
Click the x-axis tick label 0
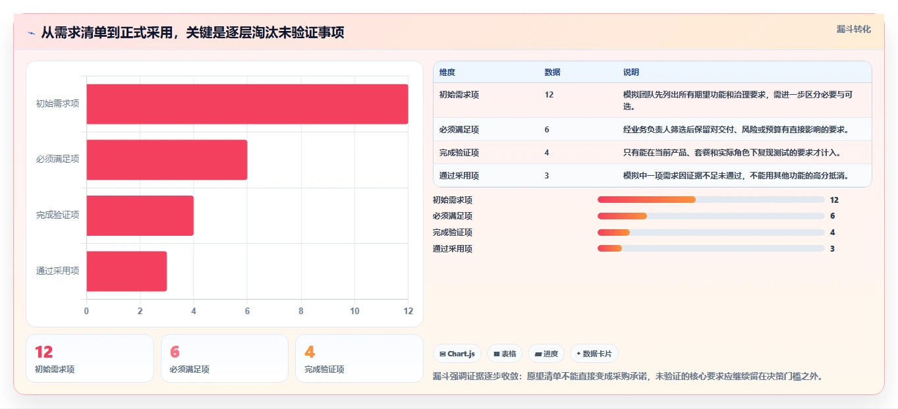tap(86, 311)
